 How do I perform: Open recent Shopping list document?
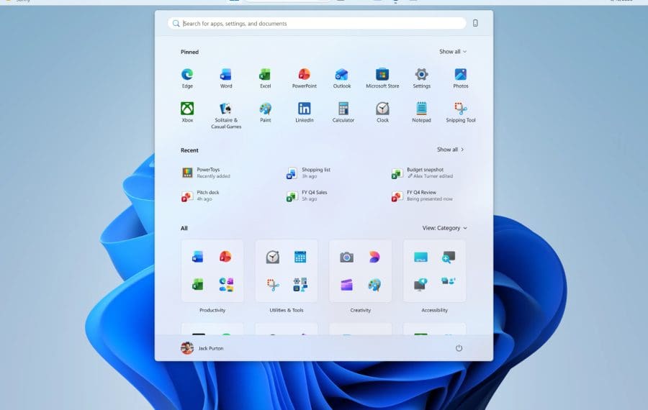tap(309, 173)
